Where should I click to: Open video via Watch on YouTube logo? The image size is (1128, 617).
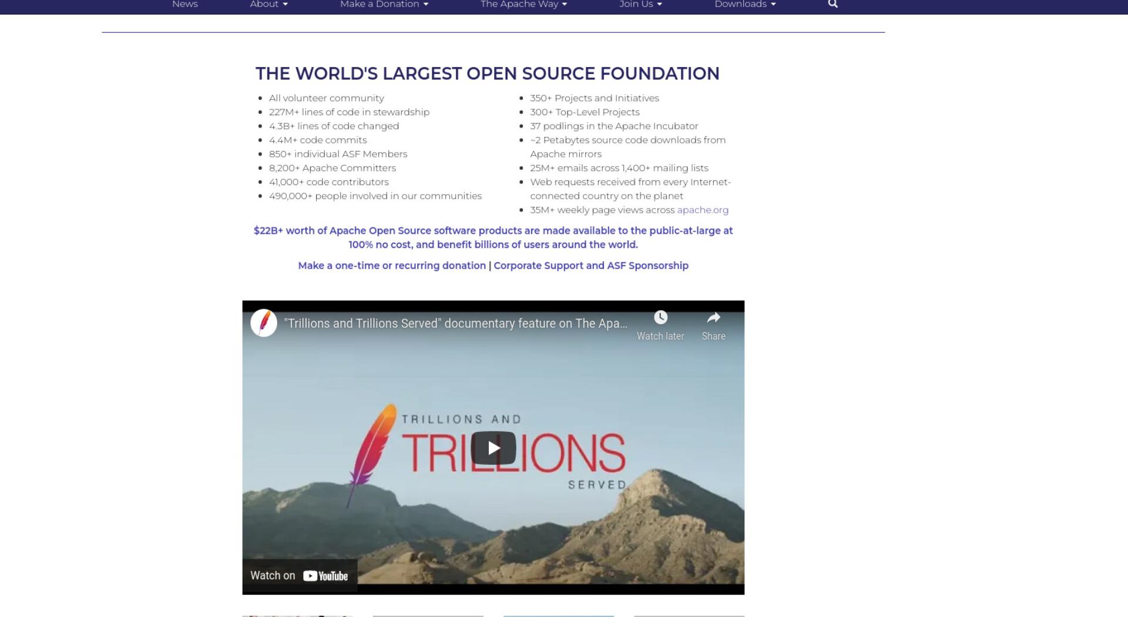(x=325, y=576)
